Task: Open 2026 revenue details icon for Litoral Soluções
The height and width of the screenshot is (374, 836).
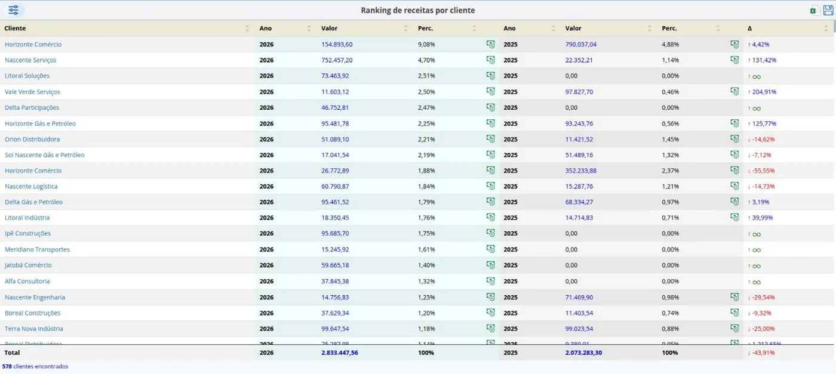Action: (490, 76)
